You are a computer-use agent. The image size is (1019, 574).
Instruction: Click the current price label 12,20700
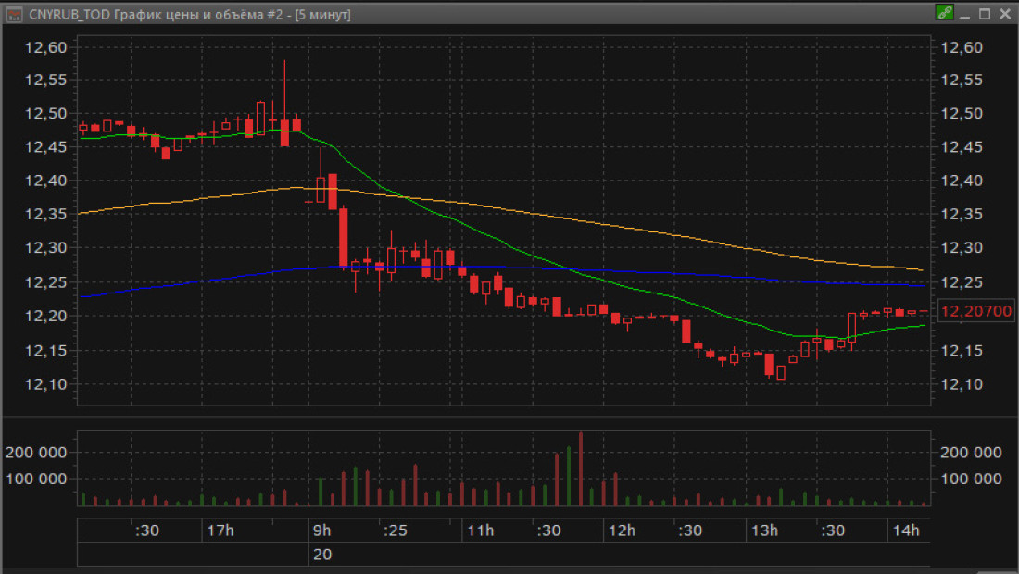click(x=976, y=311)
